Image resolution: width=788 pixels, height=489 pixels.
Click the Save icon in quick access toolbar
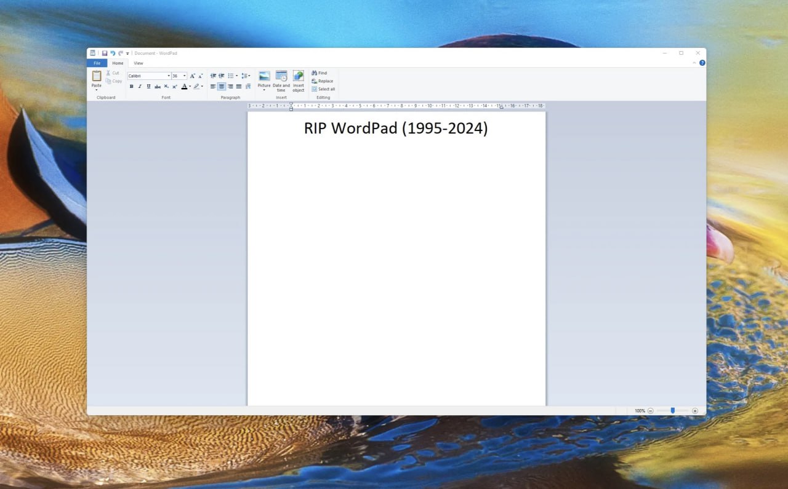click(x=105, y=54)
